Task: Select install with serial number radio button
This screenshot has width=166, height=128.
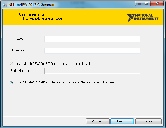Action: coord(12,64)
